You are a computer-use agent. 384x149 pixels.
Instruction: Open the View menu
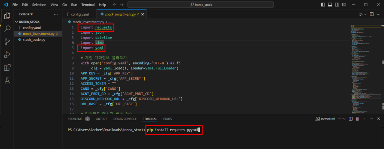[54, 4]
